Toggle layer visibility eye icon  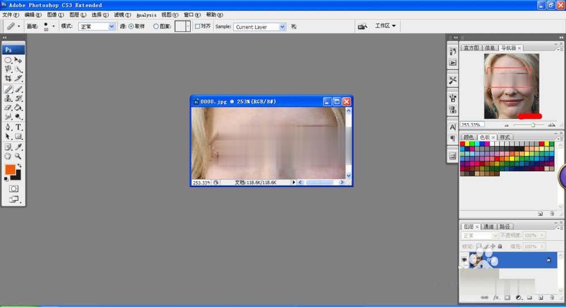click(464, 260)
